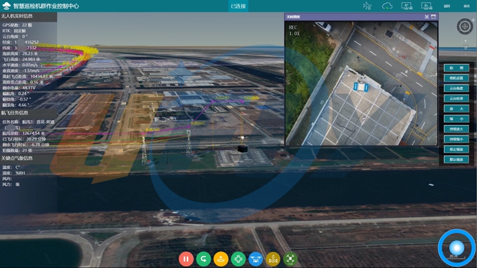The height and width of the screenshot is (268, 477).
Task: Click the 持续放大 continuous zoom-in button
Action: click(456, 129)
